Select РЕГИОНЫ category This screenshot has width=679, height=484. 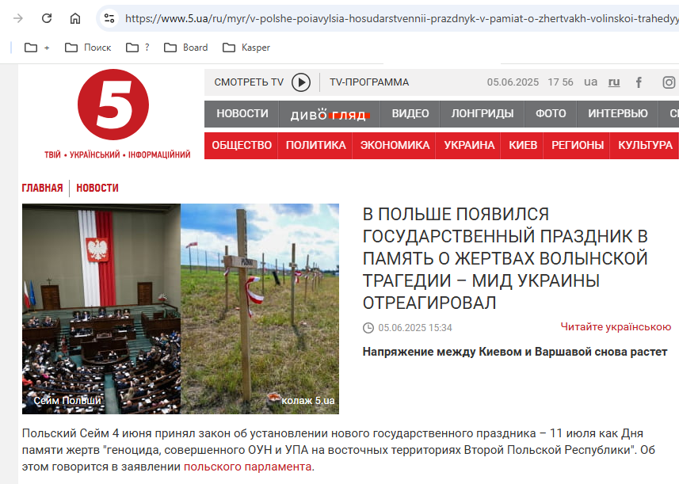click(578, 146)
